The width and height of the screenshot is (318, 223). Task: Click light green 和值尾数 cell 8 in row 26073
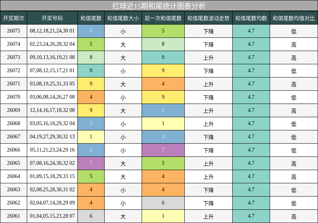pos(91,57)
